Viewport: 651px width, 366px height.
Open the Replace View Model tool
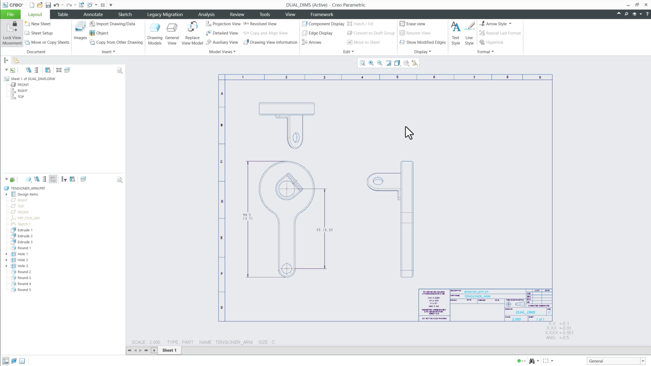192,32
